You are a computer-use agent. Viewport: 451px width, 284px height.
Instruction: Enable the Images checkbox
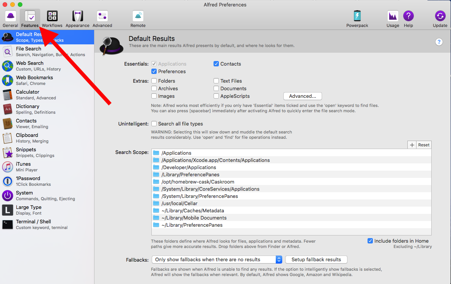point(154,96)
